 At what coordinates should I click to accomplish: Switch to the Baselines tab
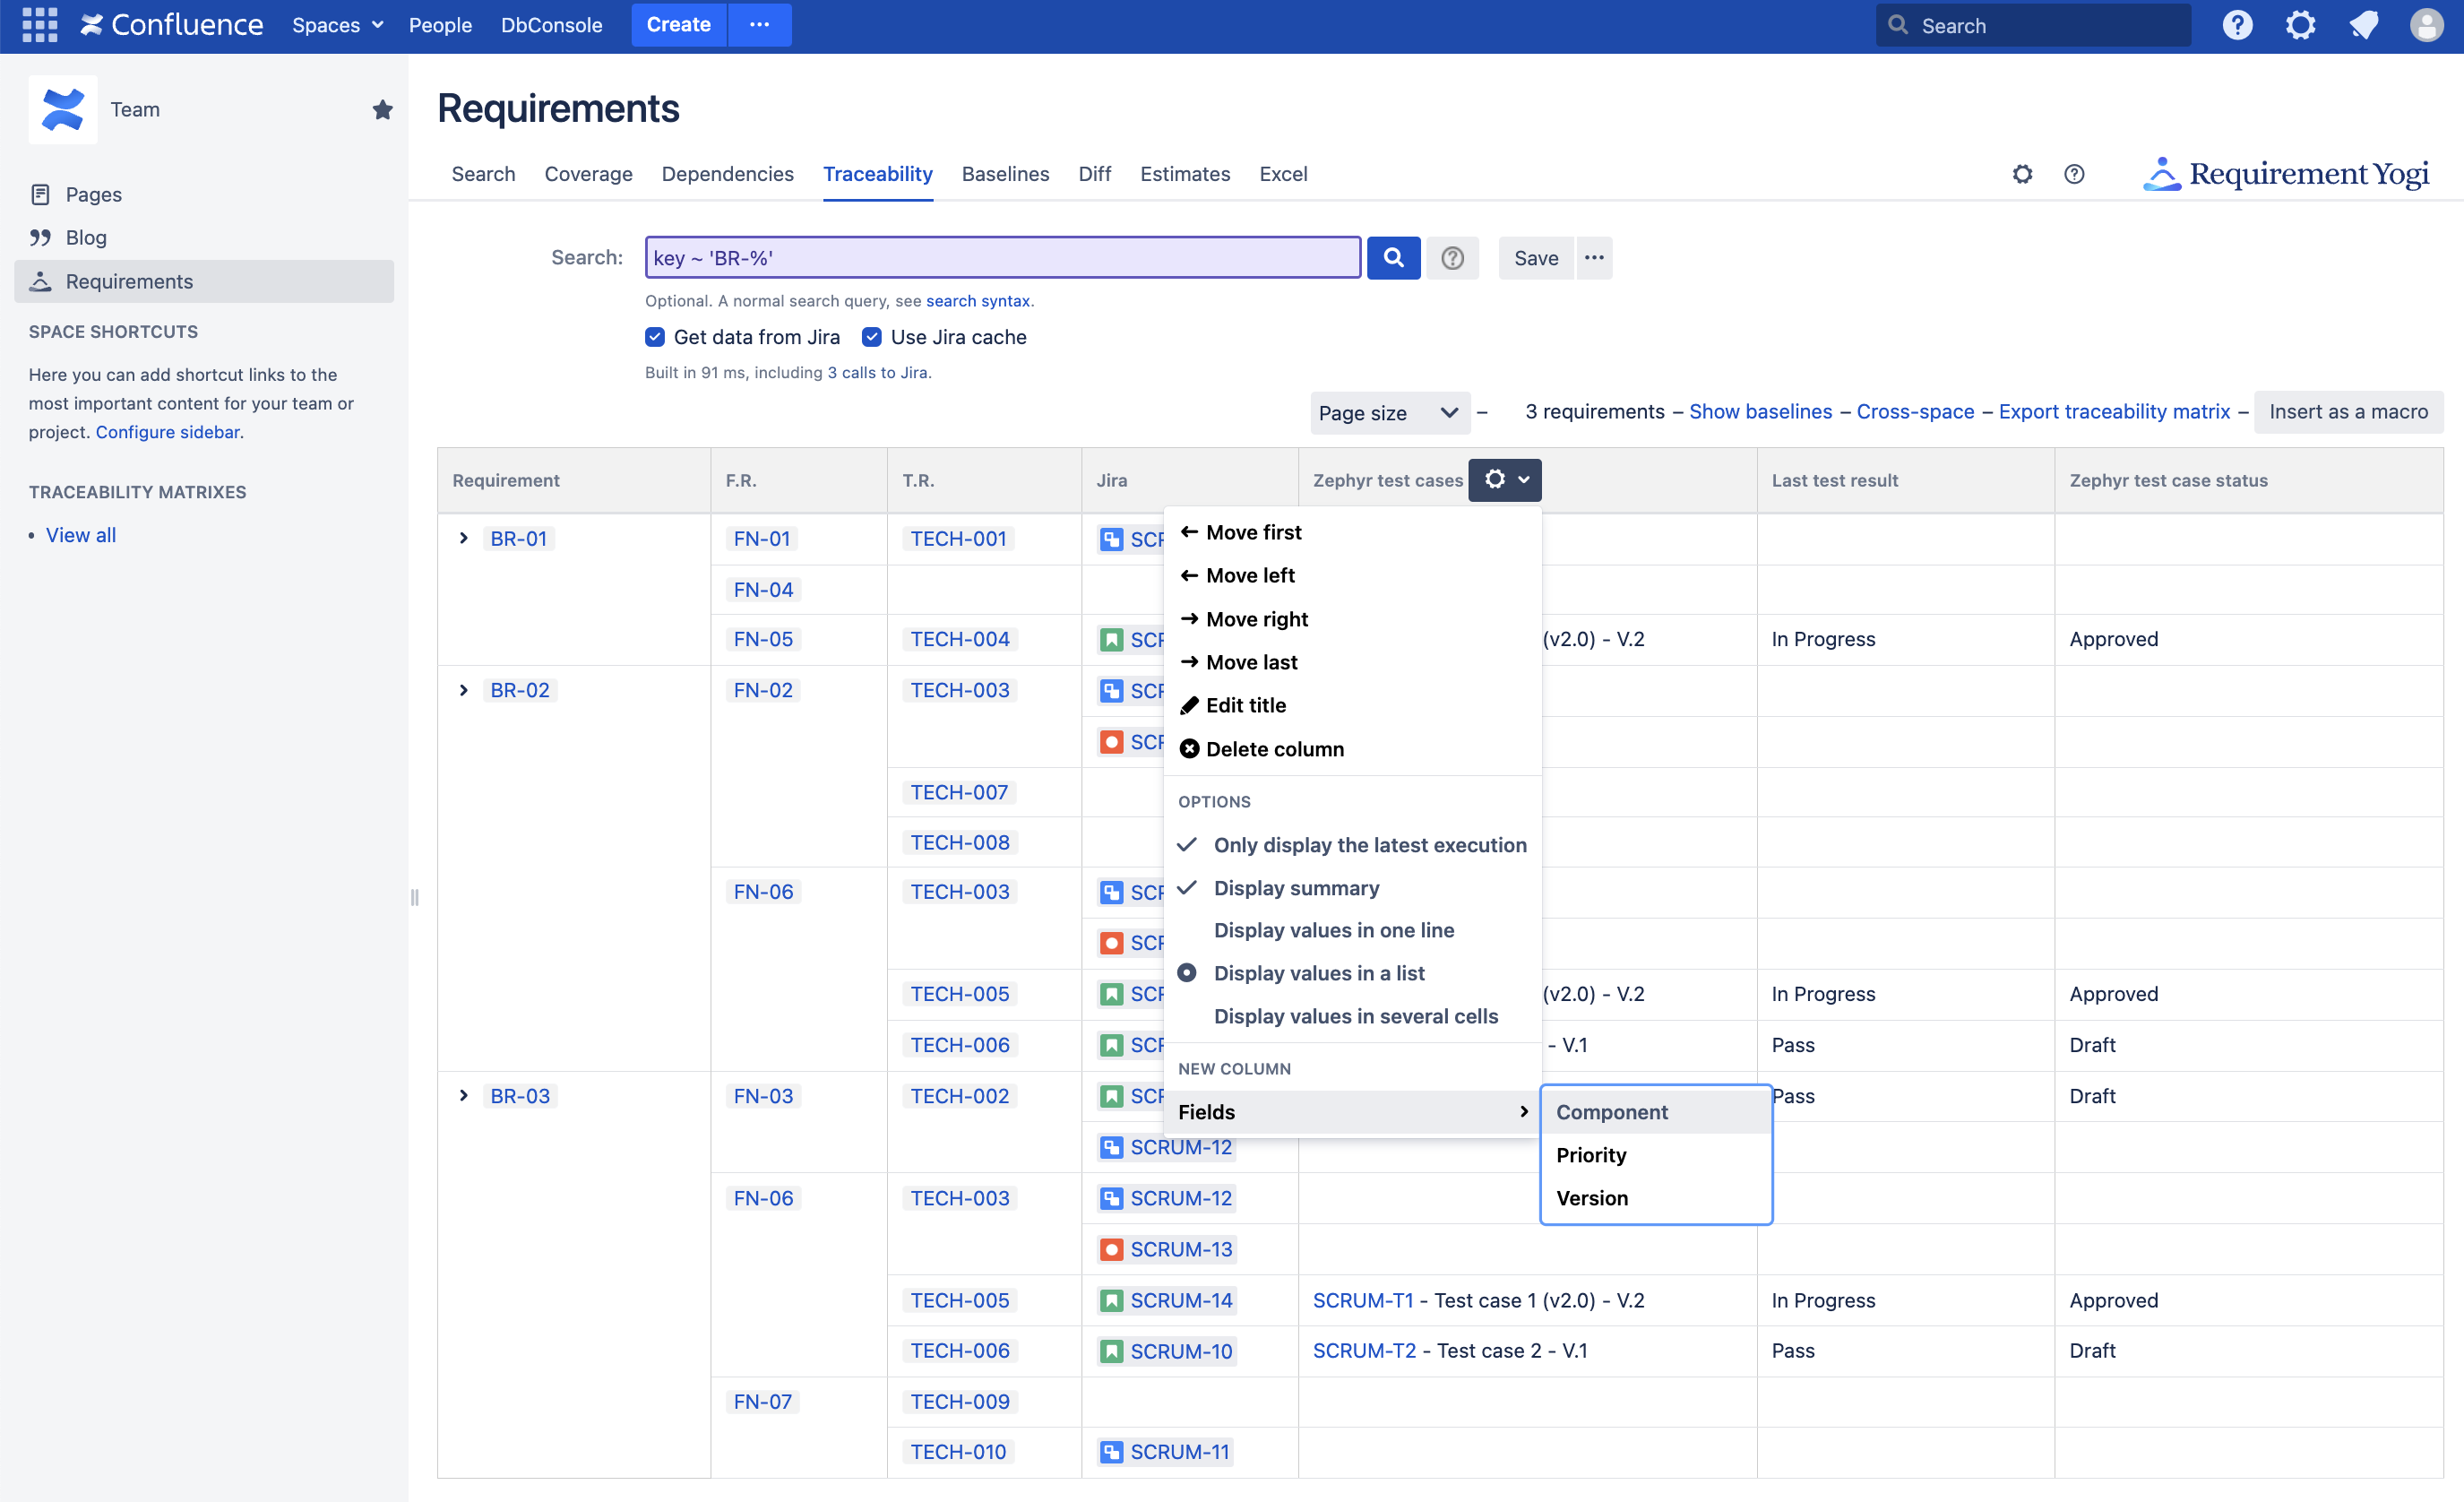[1005, 174]
